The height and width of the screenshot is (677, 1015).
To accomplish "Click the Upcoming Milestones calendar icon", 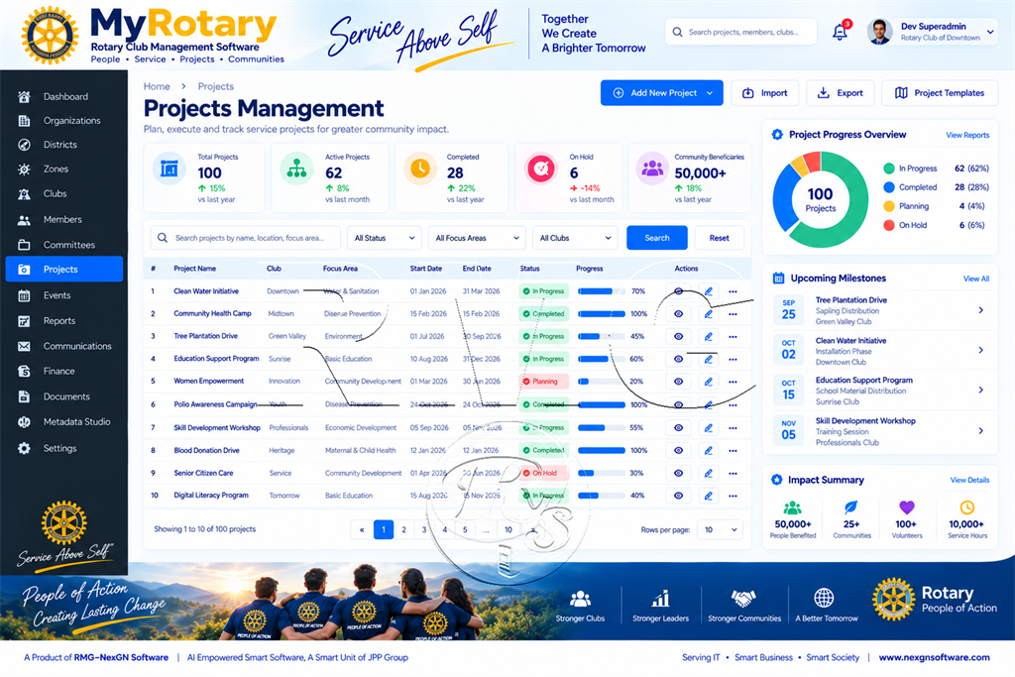I will [x=779, y=279].
